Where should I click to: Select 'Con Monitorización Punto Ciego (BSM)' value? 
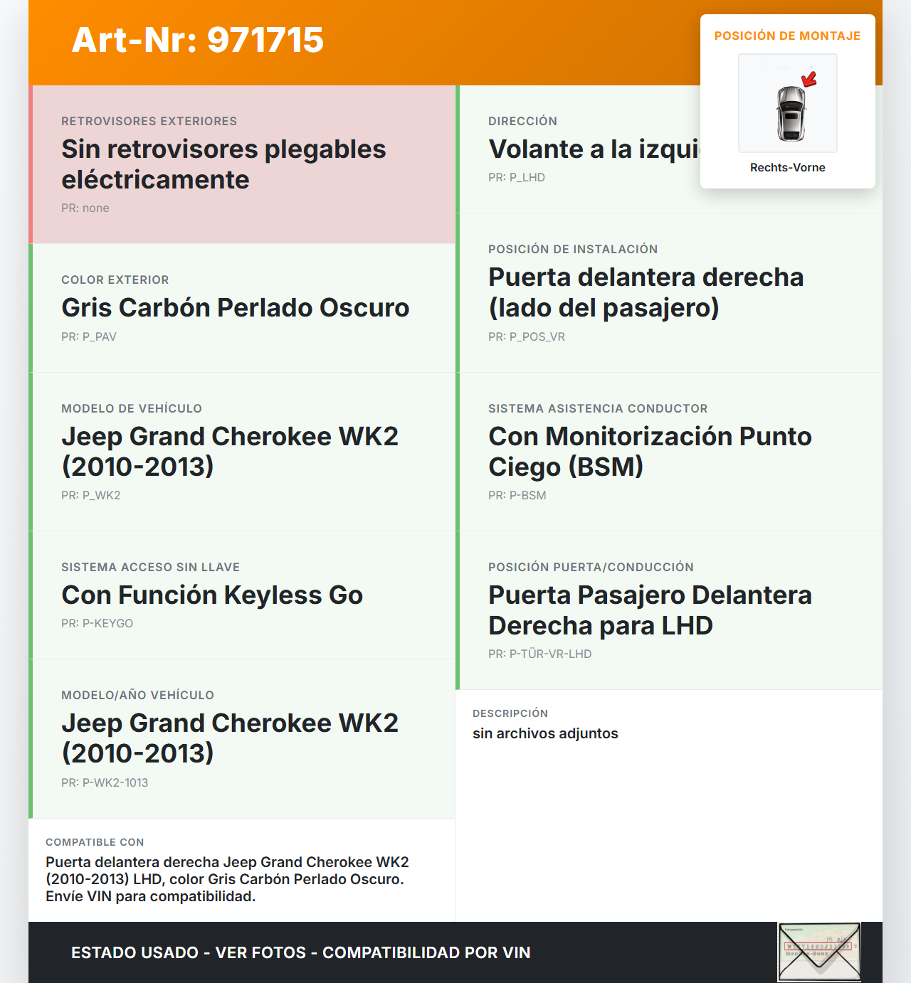(x=651, y=451)
